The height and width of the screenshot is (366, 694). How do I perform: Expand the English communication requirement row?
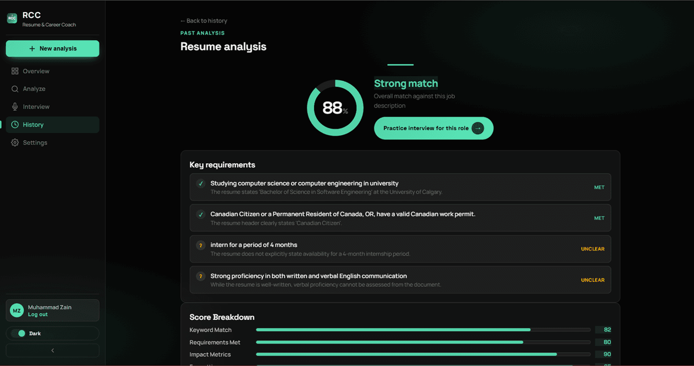click(x=400, y=280)
